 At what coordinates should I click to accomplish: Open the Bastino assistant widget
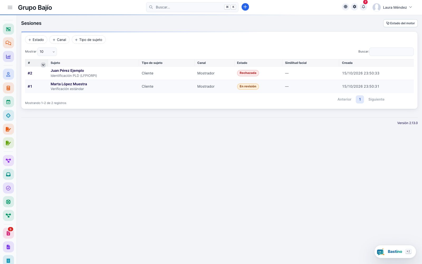395,252
